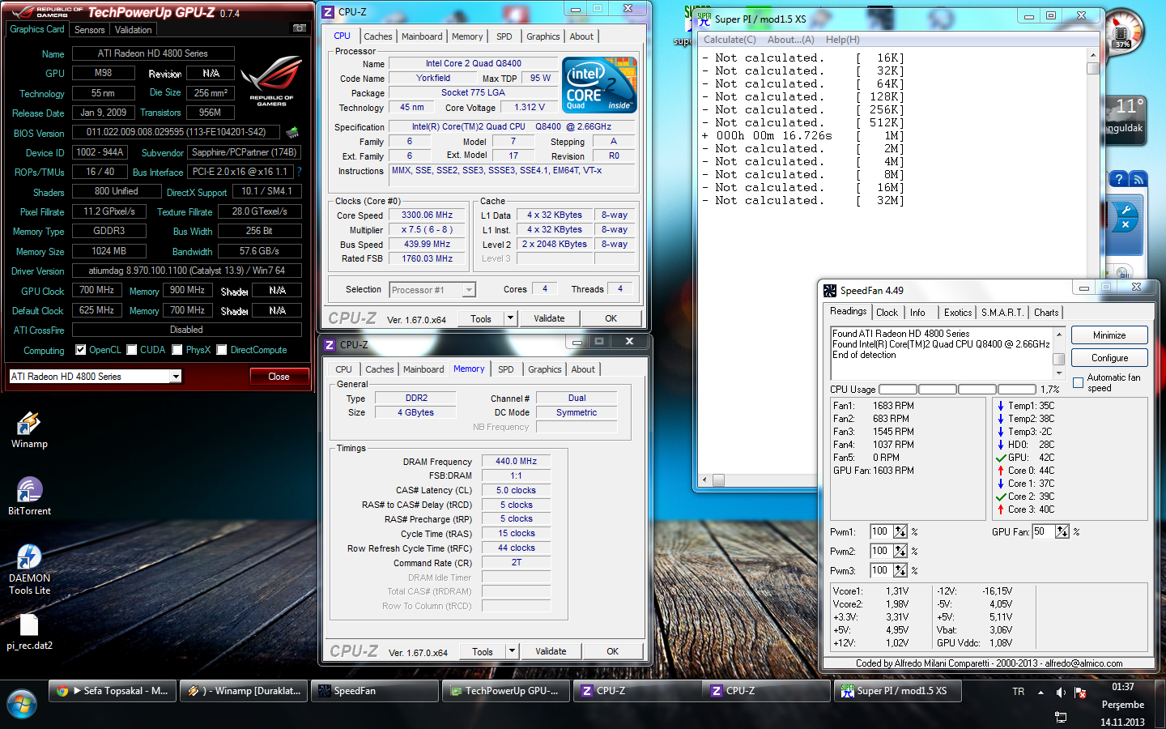This screenshot has width=1166, height=729.
Task: Open the Charts tab in SpeedFan
Action: click(1046, 313)
